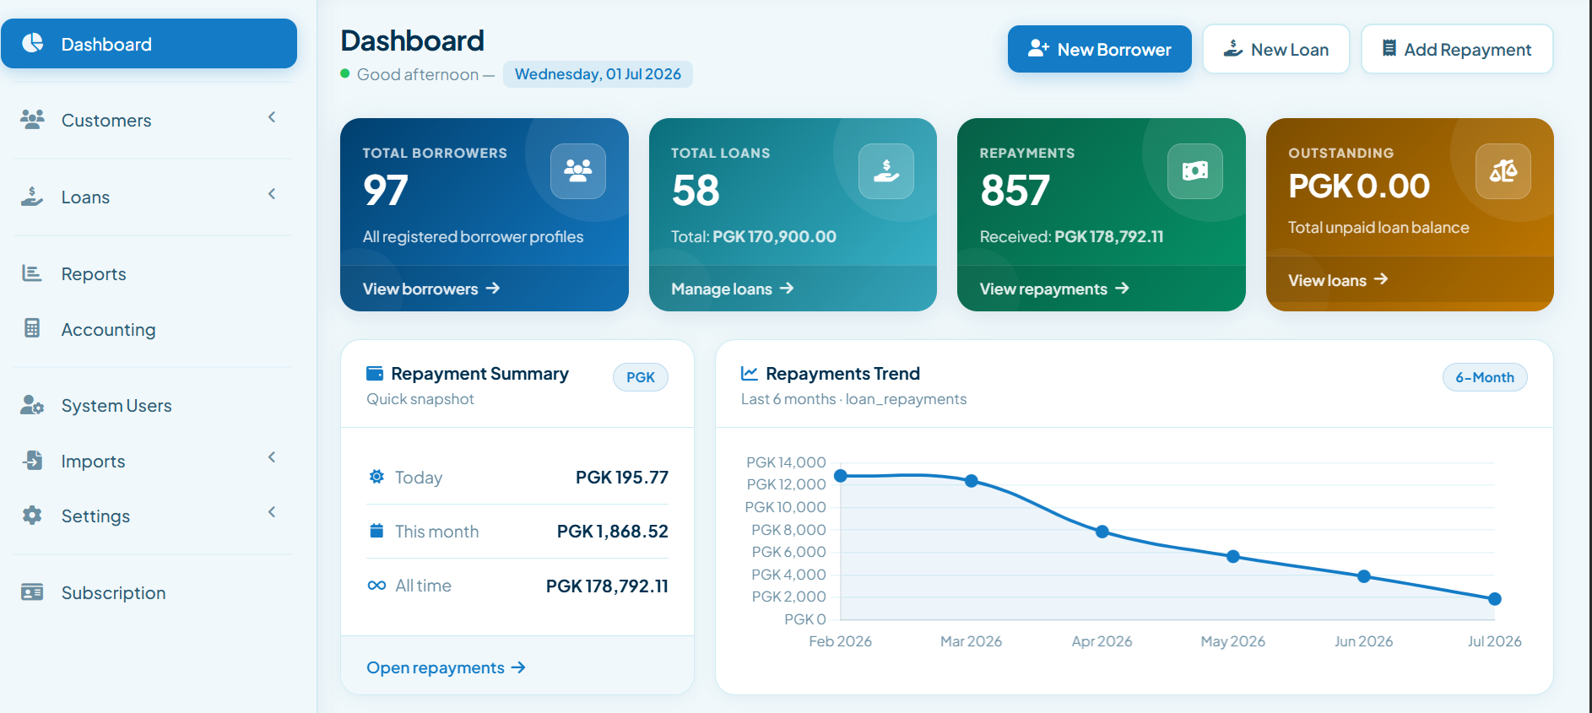
Task: Click the line chart icon beside Repayments Trend
Action: (750, 373)
